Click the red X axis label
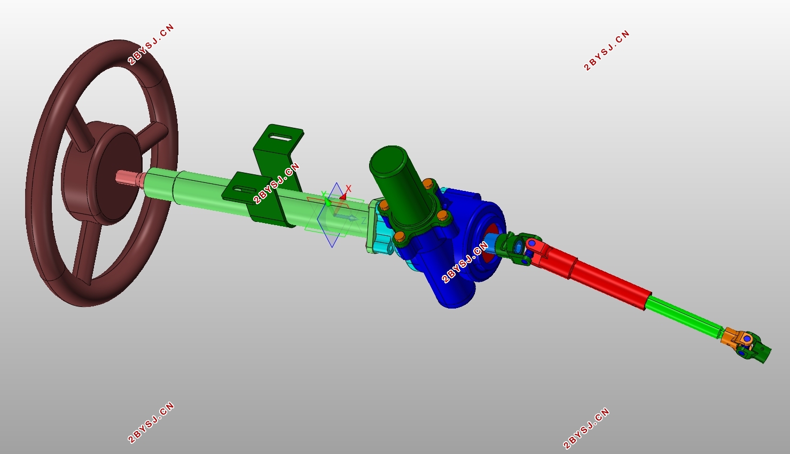Screen dimensions: 790x454 click(348, 189)
